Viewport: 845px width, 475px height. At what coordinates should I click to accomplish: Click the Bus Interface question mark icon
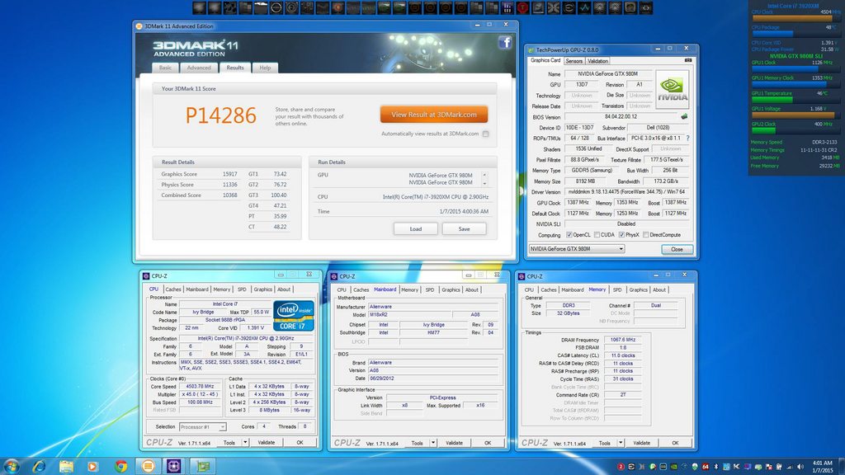click(687, 139)
